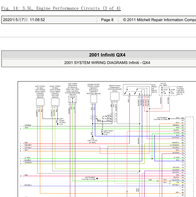Click the ECM Relay label text
Screen dimensions: 196x197
(155, 89)
